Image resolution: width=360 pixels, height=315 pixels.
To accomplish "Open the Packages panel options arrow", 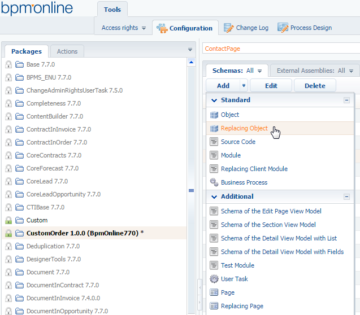I will click(190, 50).
